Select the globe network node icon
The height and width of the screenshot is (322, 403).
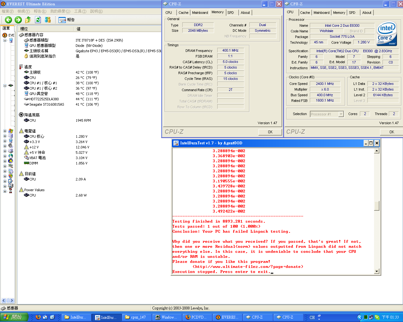point(11,156)
